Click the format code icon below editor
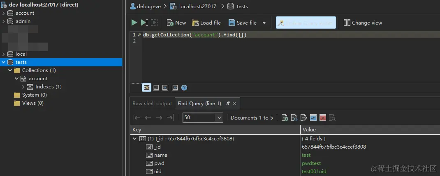The height and width of the screenshot is (176, 440). [x=156, y=88]
